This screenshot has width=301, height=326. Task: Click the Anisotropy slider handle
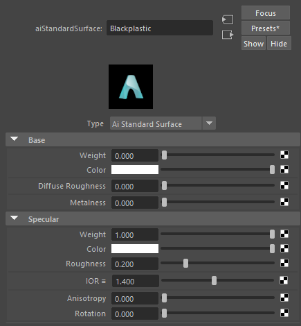[164, 298]
